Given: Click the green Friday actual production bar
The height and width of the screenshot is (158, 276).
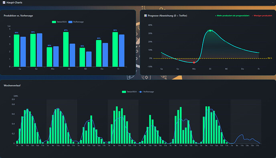Looking at the screenshot, I should 115,49.
